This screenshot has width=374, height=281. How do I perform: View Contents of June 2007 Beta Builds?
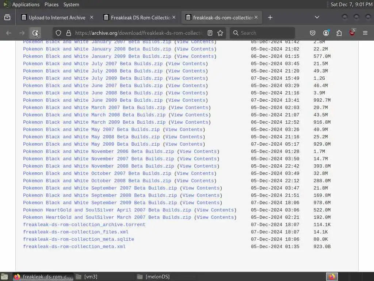point(187,86)
